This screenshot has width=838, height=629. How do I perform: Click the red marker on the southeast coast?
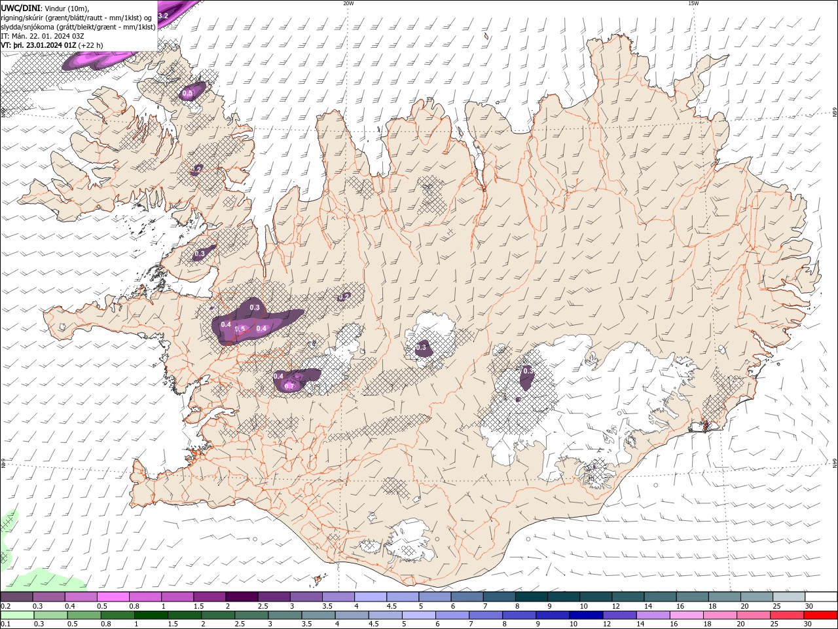[x=705, y=425]
